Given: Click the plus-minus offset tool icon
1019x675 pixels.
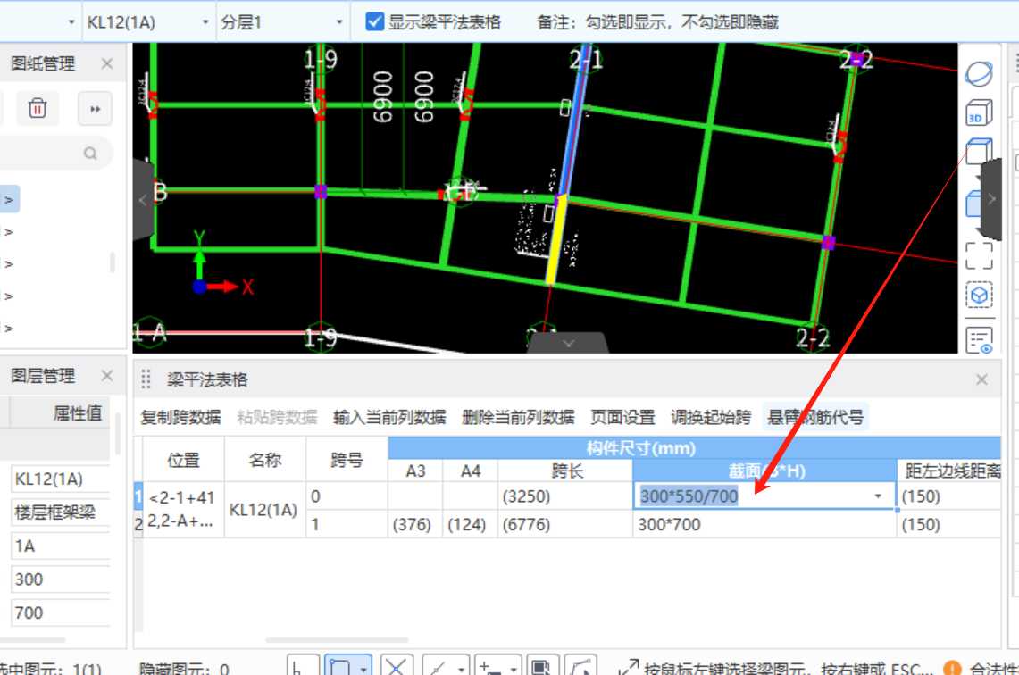Looking at the screenshot, I should click(x=491, y=666).
